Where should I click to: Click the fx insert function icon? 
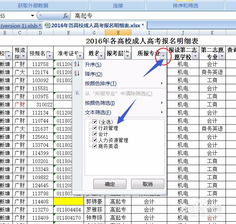[x=65, y=15]
